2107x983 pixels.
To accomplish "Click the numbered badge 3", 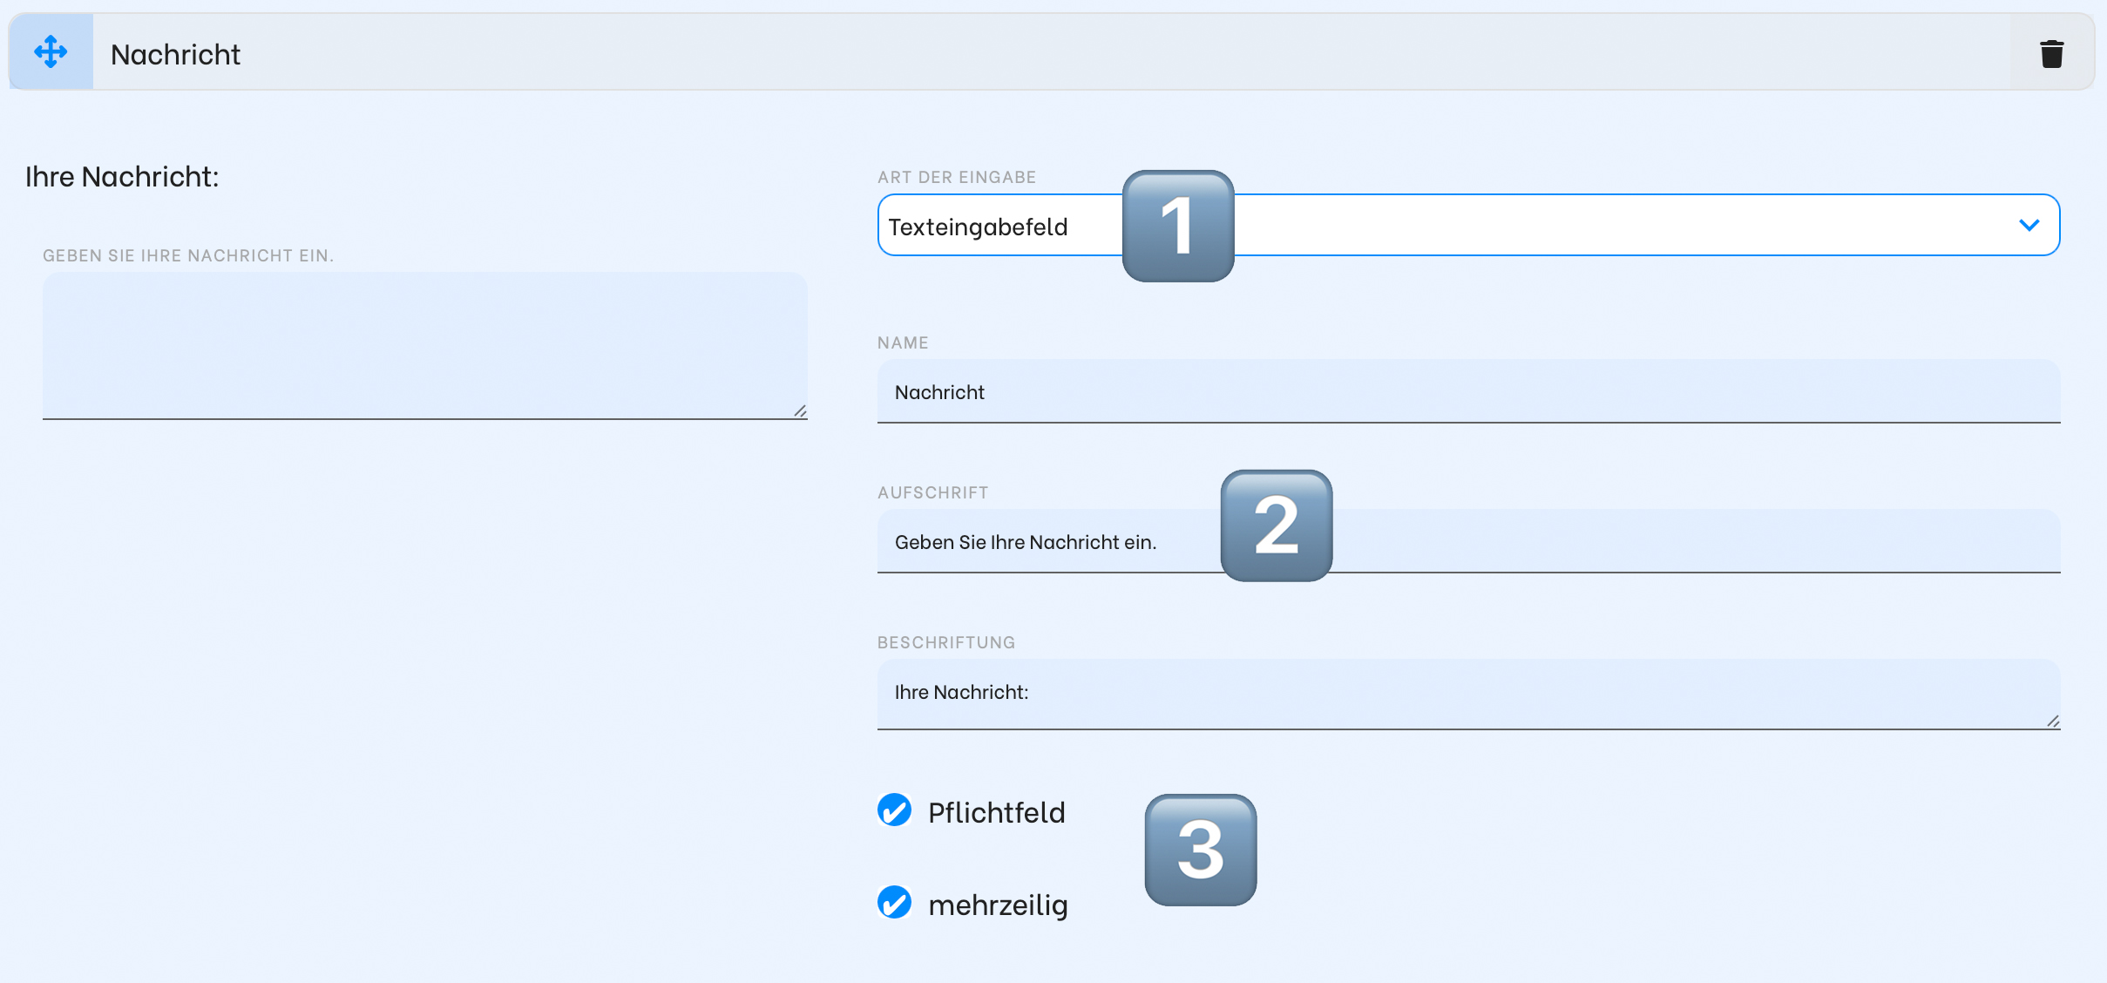I will [x=1201, y=850].
